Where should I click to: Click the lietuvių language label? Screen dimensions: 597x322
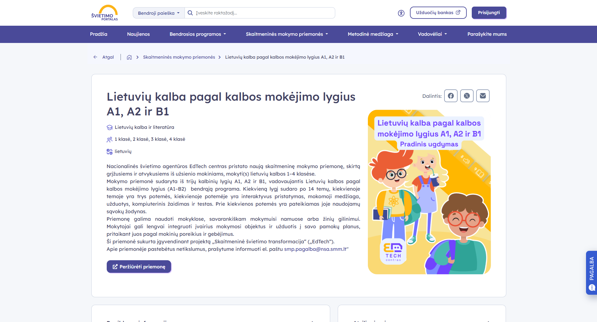click(x=123, y=151)
